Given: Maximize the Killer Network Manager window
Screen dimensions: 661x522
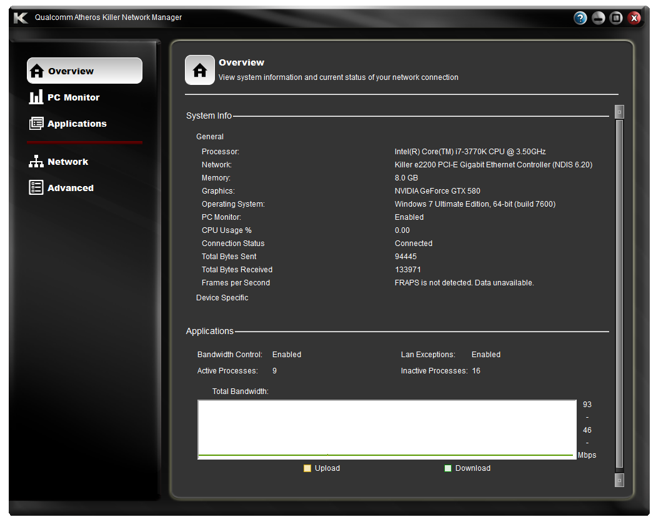Looking at the screenshot, I should coord(616,17).
